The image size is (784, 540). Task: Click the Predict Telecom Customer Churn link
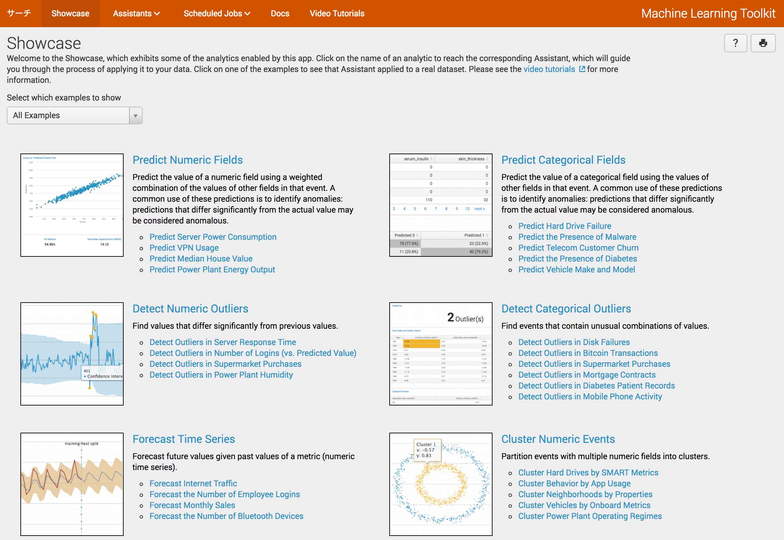pos(578,248)
